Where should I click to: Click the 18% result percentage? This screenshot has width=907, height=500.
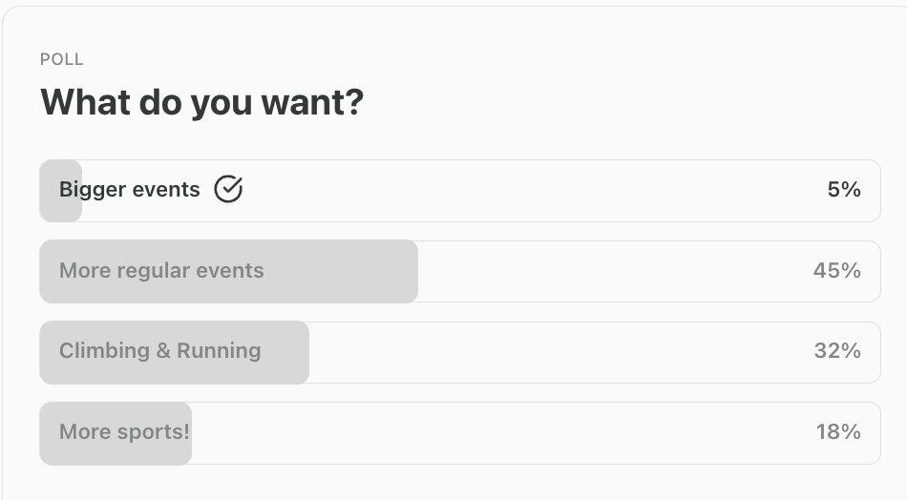tap(838, 432)
